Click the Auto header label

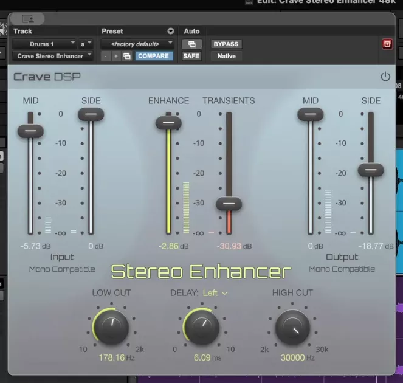coord(191,32)
